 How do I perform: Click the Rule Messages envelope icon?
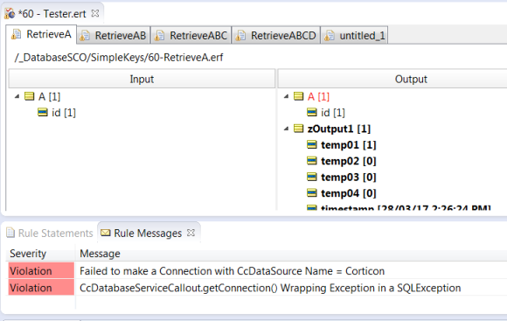point(106,233)
